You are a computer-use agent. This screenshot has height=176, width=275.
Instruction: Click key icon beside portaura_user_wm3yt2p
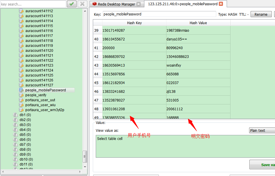21,110
